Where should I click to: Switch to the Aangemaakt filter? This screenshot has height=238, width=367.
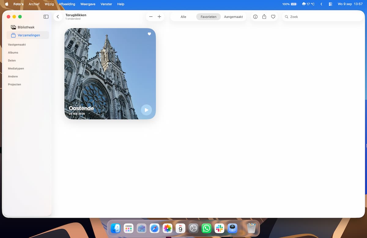click(233, 17)
